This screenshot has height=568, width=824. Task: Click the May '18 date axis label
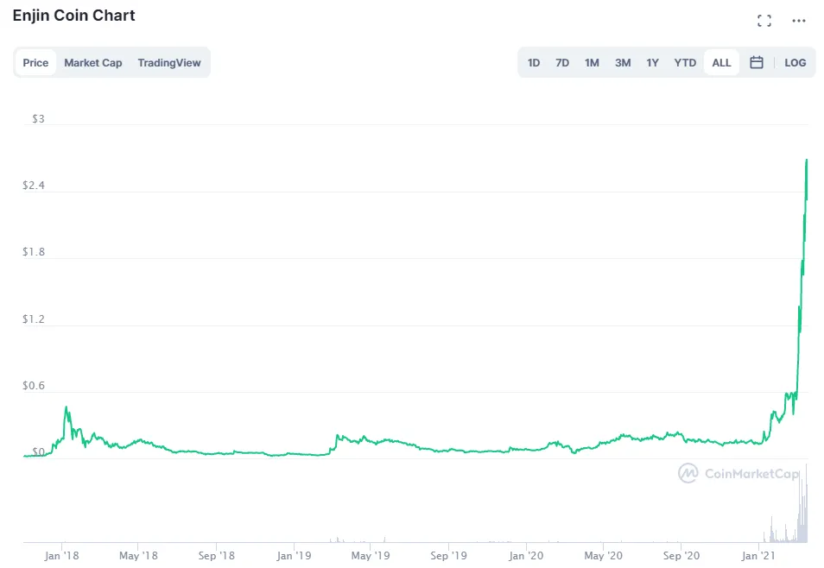coord(138,555)
